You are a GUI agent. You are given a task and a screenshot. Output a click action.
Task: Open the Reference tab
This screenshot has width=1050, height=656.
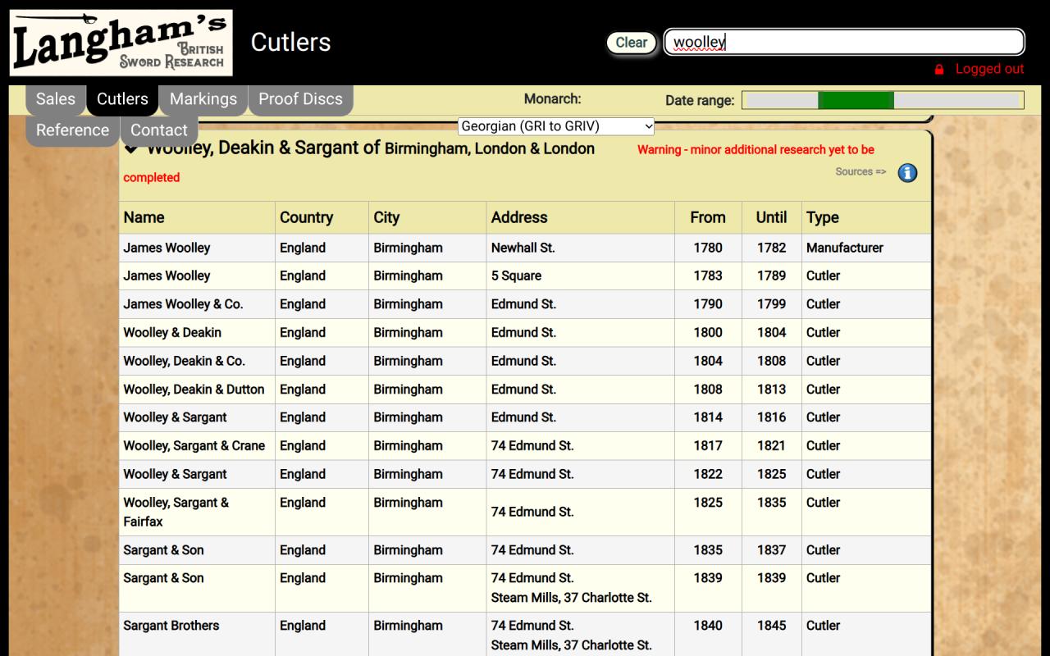click(72, 130)
